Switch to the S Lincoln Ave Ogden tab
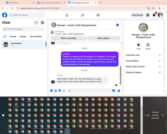Screen dimensions: 167x134 coord(51,3)
